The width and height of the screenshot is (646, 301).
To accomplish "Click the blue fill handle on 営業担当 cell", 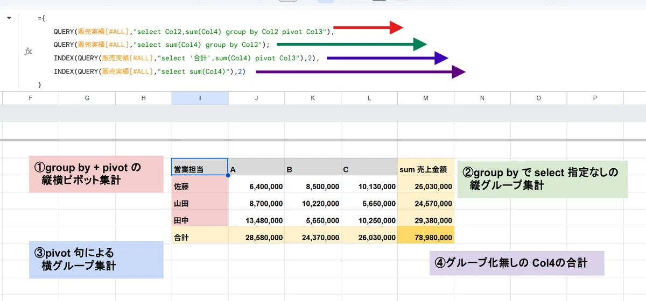I will point(228,176).
